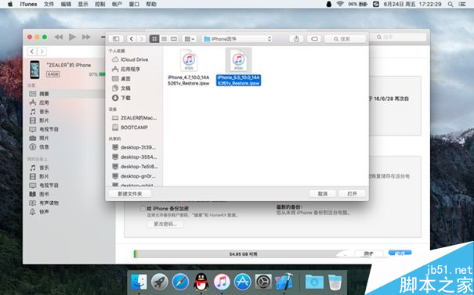Click the Wi-Fi status icon
The width and height of the screenshot is (474, 295).
pyautogui.click(x=340, y=4)
